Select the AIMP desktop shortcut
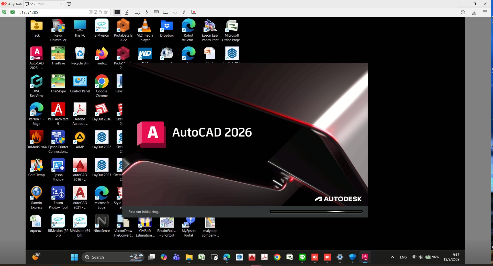The height and width of the screenshot is (266, 493). [80, 140]
